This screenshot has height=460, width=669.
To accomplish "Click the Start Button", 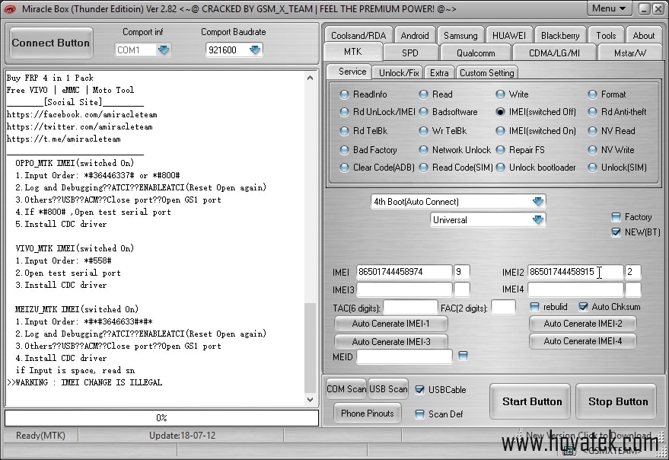I will [x=531, y=401].
